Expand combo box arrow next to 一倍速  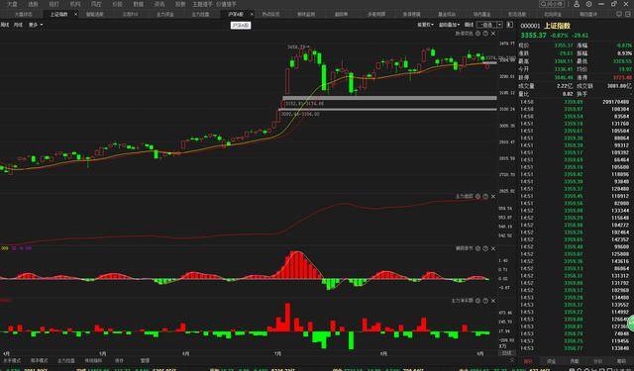coord(499,25)
